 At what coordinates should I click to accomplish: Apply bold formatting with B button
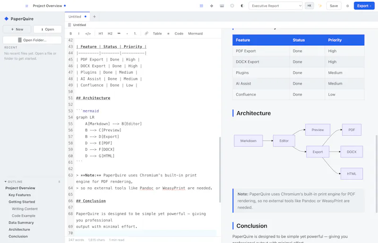(70, 34)
